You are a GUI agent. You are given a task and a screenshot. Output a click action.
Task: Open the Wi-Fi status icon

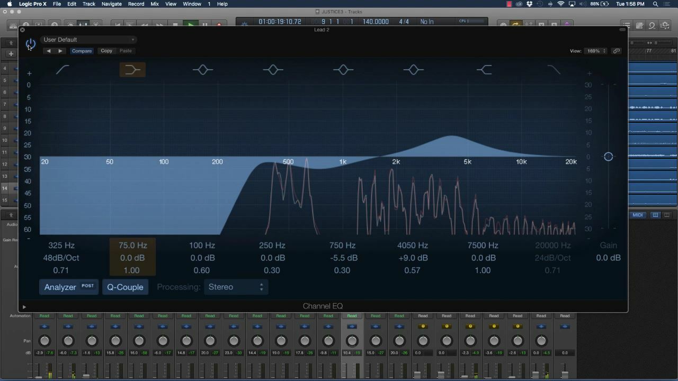560,4
